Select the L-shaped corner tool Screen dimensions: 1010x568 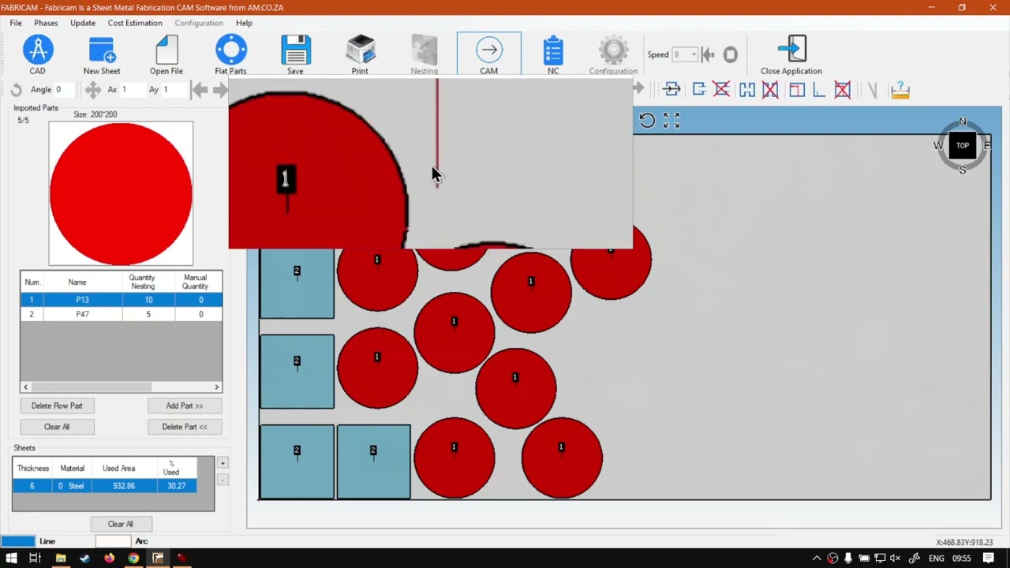pyautogui.click(x=819, y=90)
